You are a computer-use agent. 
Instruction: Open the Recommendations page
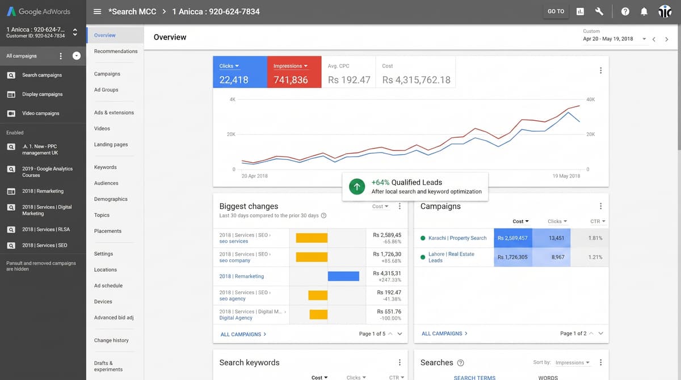[x=116, y=51]
